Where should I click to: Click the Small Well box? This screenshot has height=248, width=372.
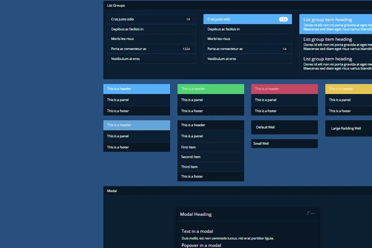(284, 144)
